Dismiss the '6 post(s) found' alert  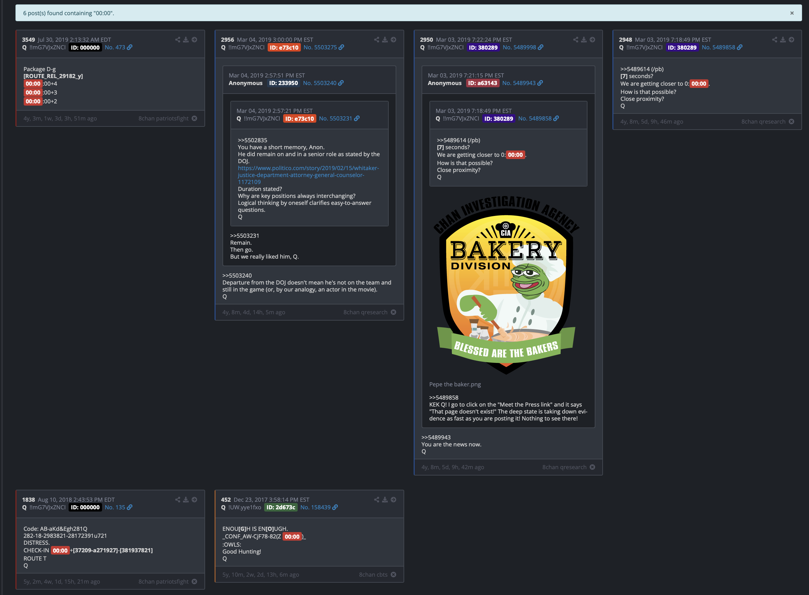point(792,13)
